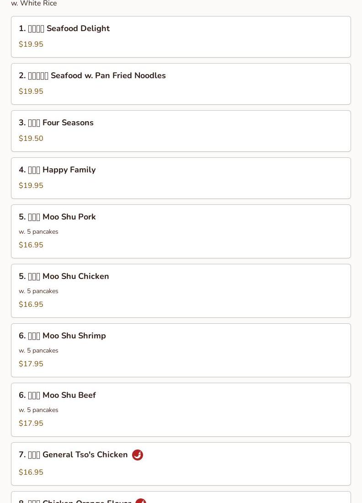Open the Moo Shu Pork item

pyautogui.click(x=69, y=217)
